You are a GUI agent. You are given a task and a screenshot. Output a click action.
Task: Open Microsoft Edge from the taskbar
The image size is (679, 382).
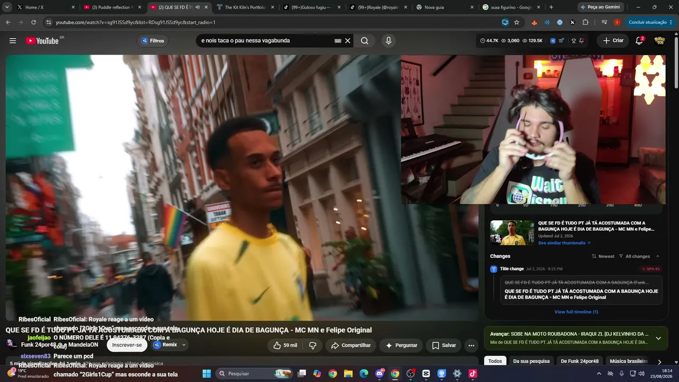click(x=364, y=374)
